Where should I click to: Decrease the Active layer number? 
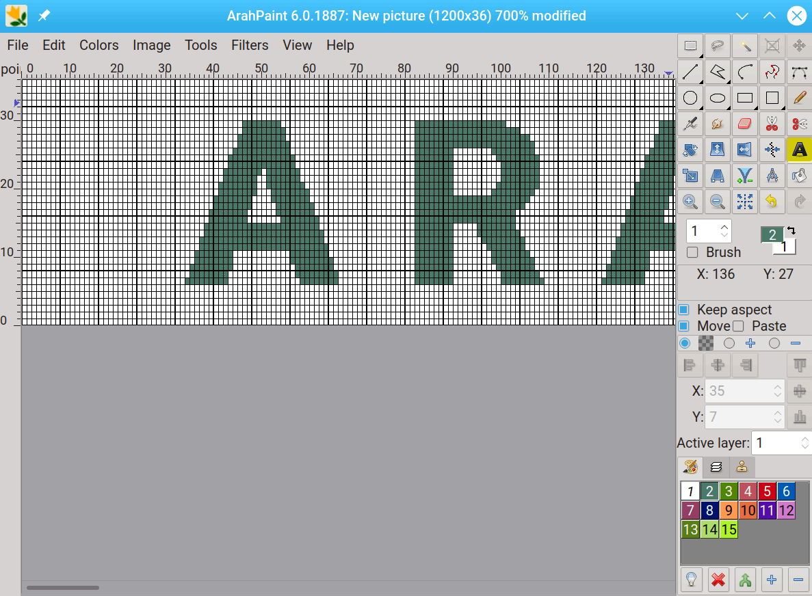click(804, 448)
